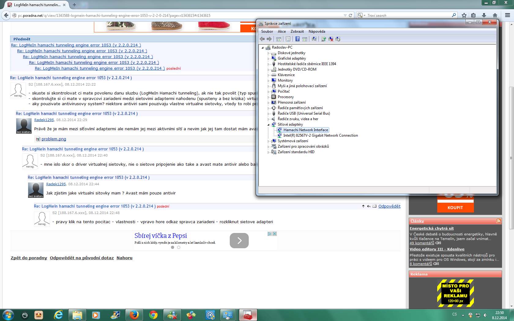Click the taskbar clock showing 22:50
The height and width of the screenshot is (321, 514).
click(x=499, y=315)
